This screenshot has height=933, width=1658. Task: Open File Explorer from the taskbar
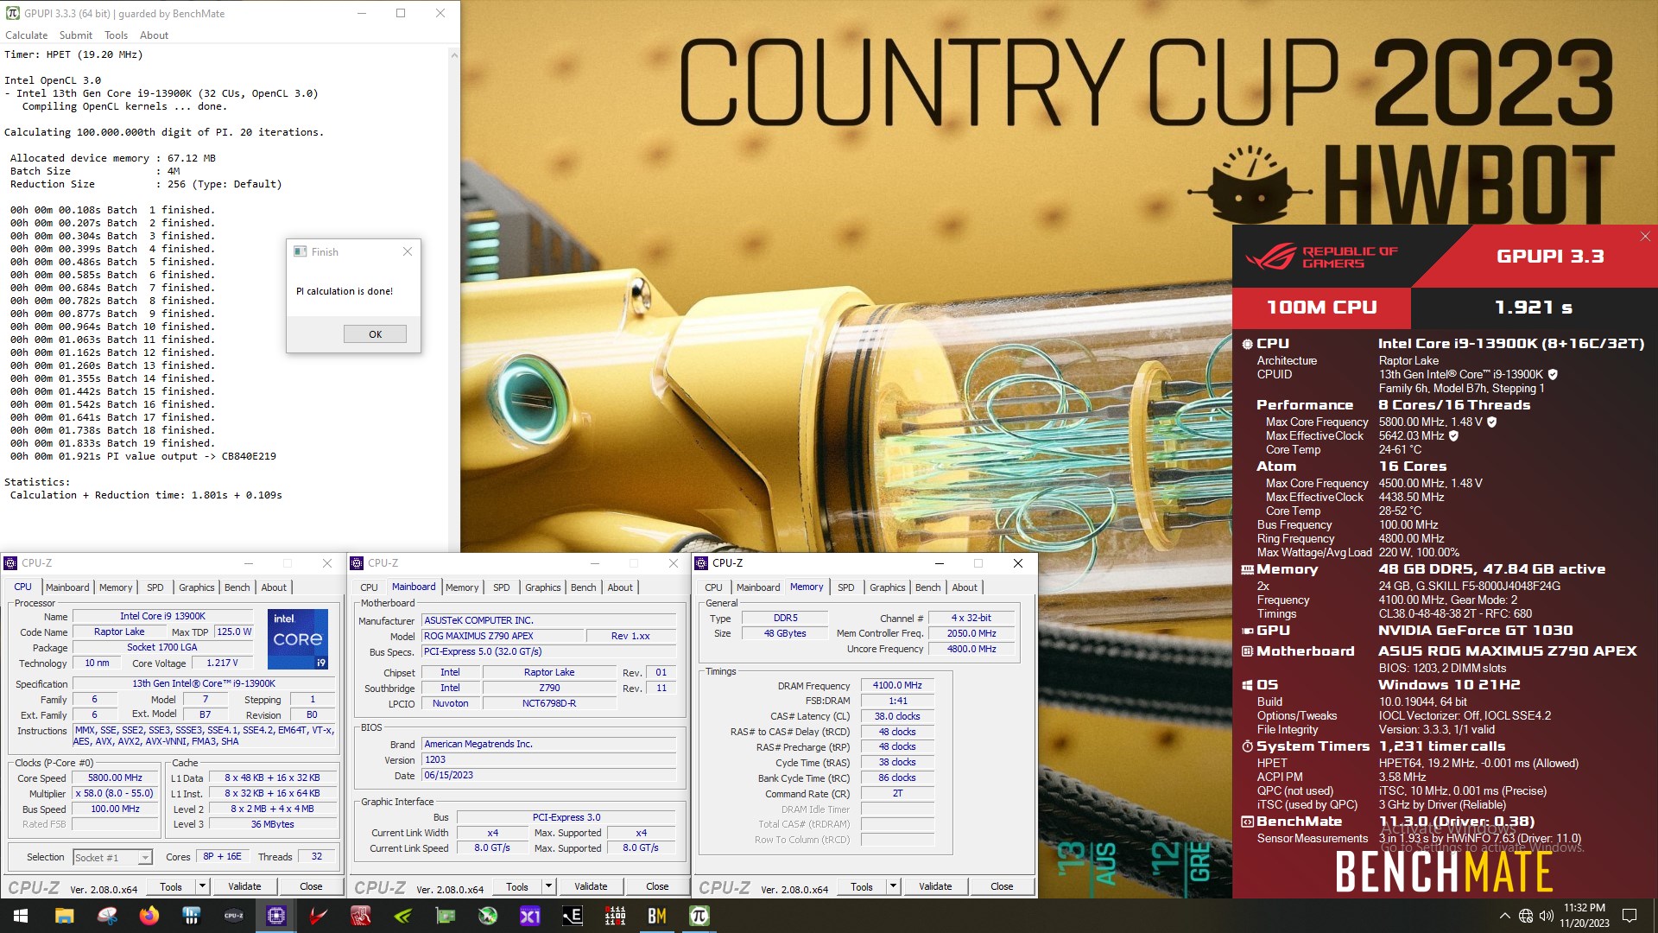point(64,916)
